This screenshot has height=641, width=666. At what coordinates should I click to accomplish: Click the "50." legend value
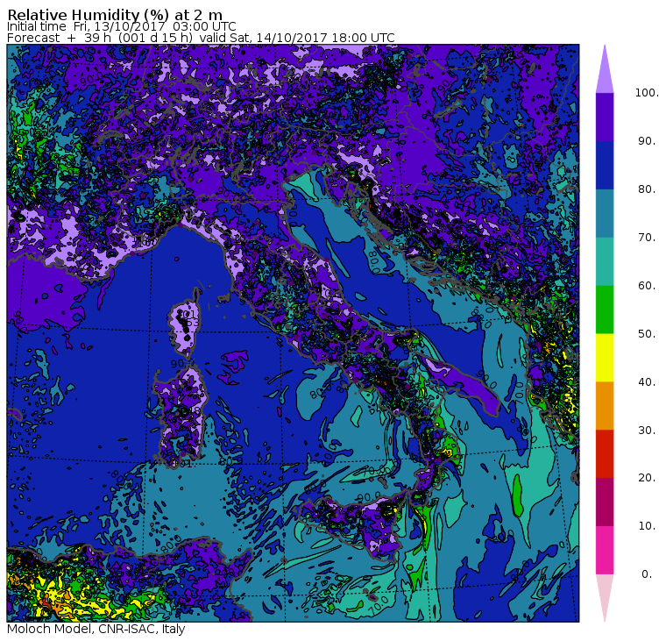(647, 334)
